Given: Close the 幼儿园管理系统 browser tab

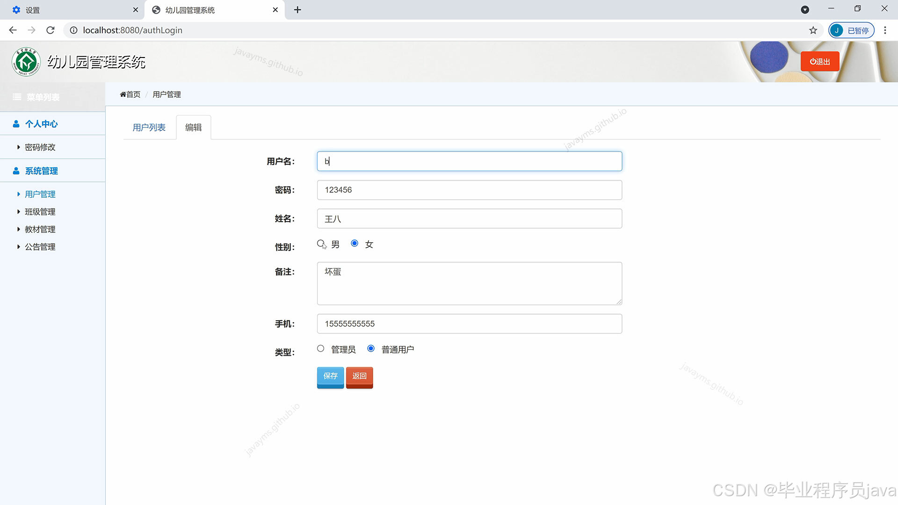Looking at the screenshot, I should [275, 10].
